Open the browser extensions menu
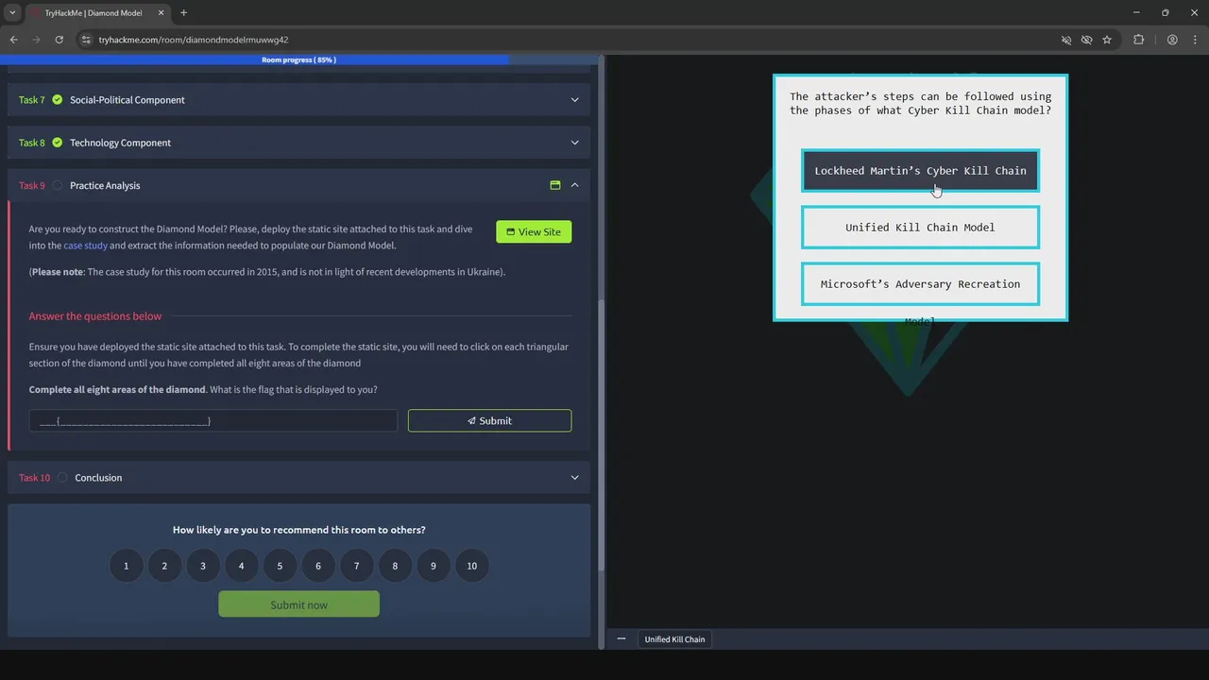The image size is (1209, 680). (1138, 40)
